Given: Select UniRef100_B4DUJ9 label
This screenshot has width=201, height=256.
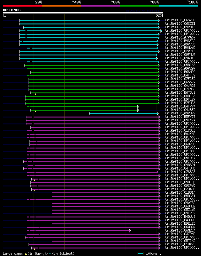Looking at the screenshot, I should click(180, 217).
